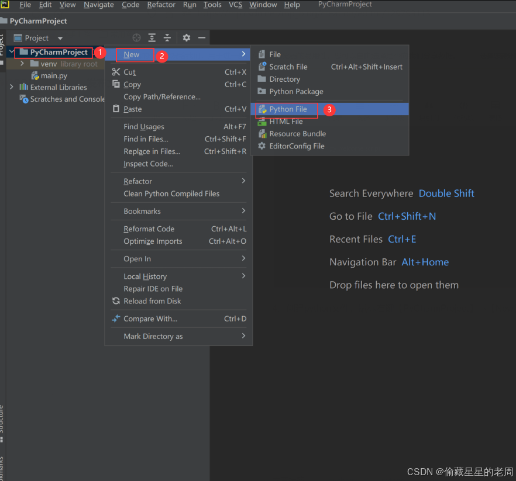Hide the Project panel with minus icon
The image size is (516, 481).
click(202, 38)
